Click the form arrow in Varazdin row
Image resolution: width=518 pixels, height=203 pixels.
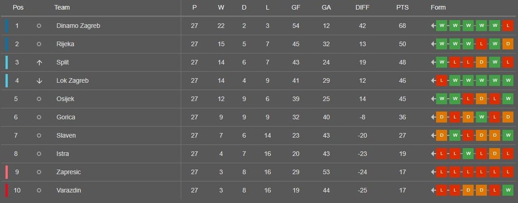coord(433,190)
